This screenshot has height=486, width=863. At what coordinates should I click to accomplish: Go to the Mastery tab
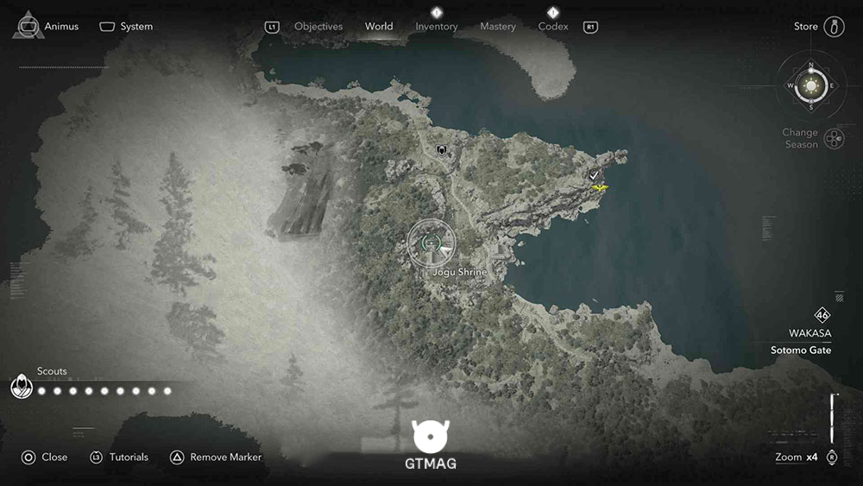[x=498, y=27]
